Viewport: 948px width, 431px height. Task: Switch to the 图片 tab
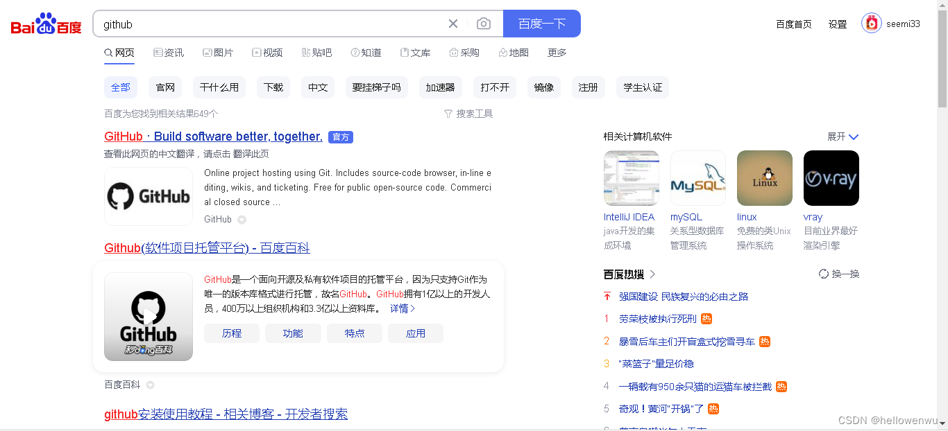click(218, 53)
